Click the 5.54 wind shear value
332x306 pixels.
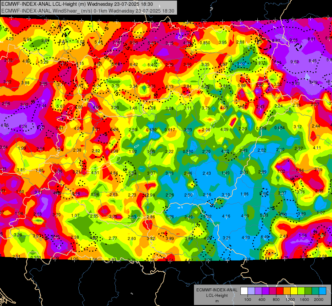pyautogui.click(x=133, y=173)
